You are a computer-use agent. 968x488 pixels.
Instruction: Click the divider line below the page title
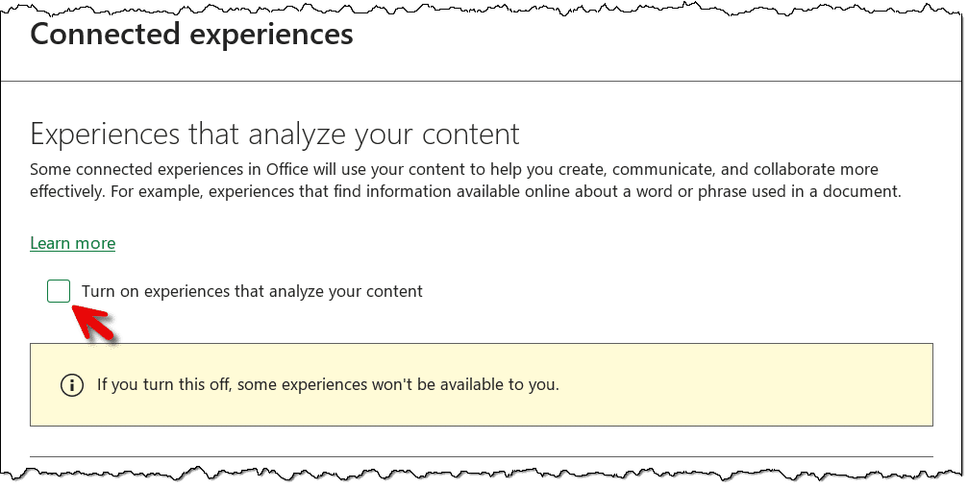point(481,81)
